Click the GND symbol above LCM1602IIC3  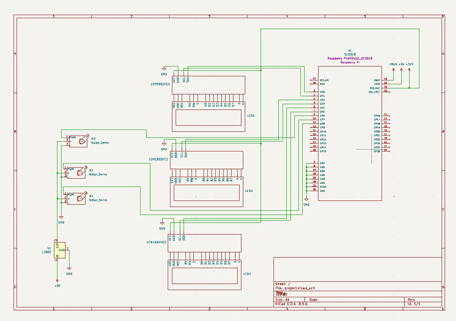click(x=162, y=223)
